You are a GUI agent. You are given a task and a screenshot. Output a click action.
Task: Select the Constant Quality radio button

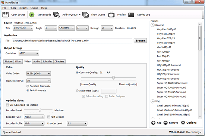click(77, 72)
